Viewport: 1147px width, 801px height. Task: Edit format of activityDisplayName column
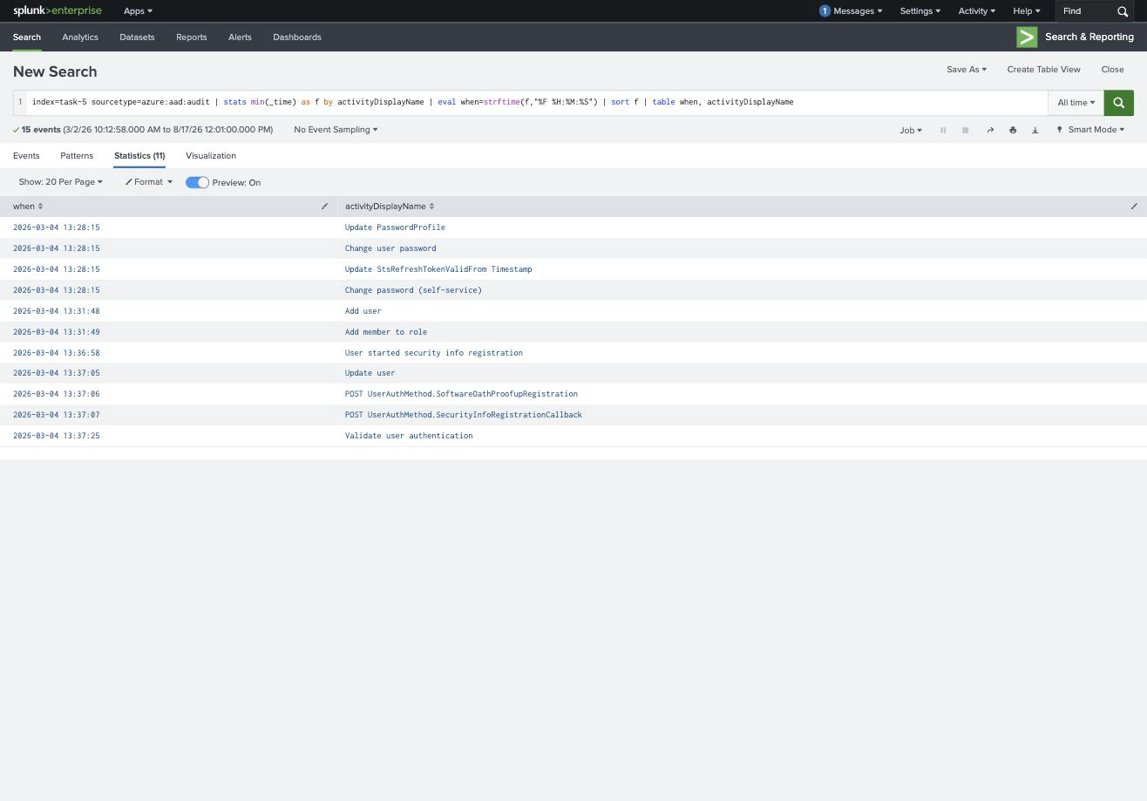pyautogui.click(x=1134, y=207)
